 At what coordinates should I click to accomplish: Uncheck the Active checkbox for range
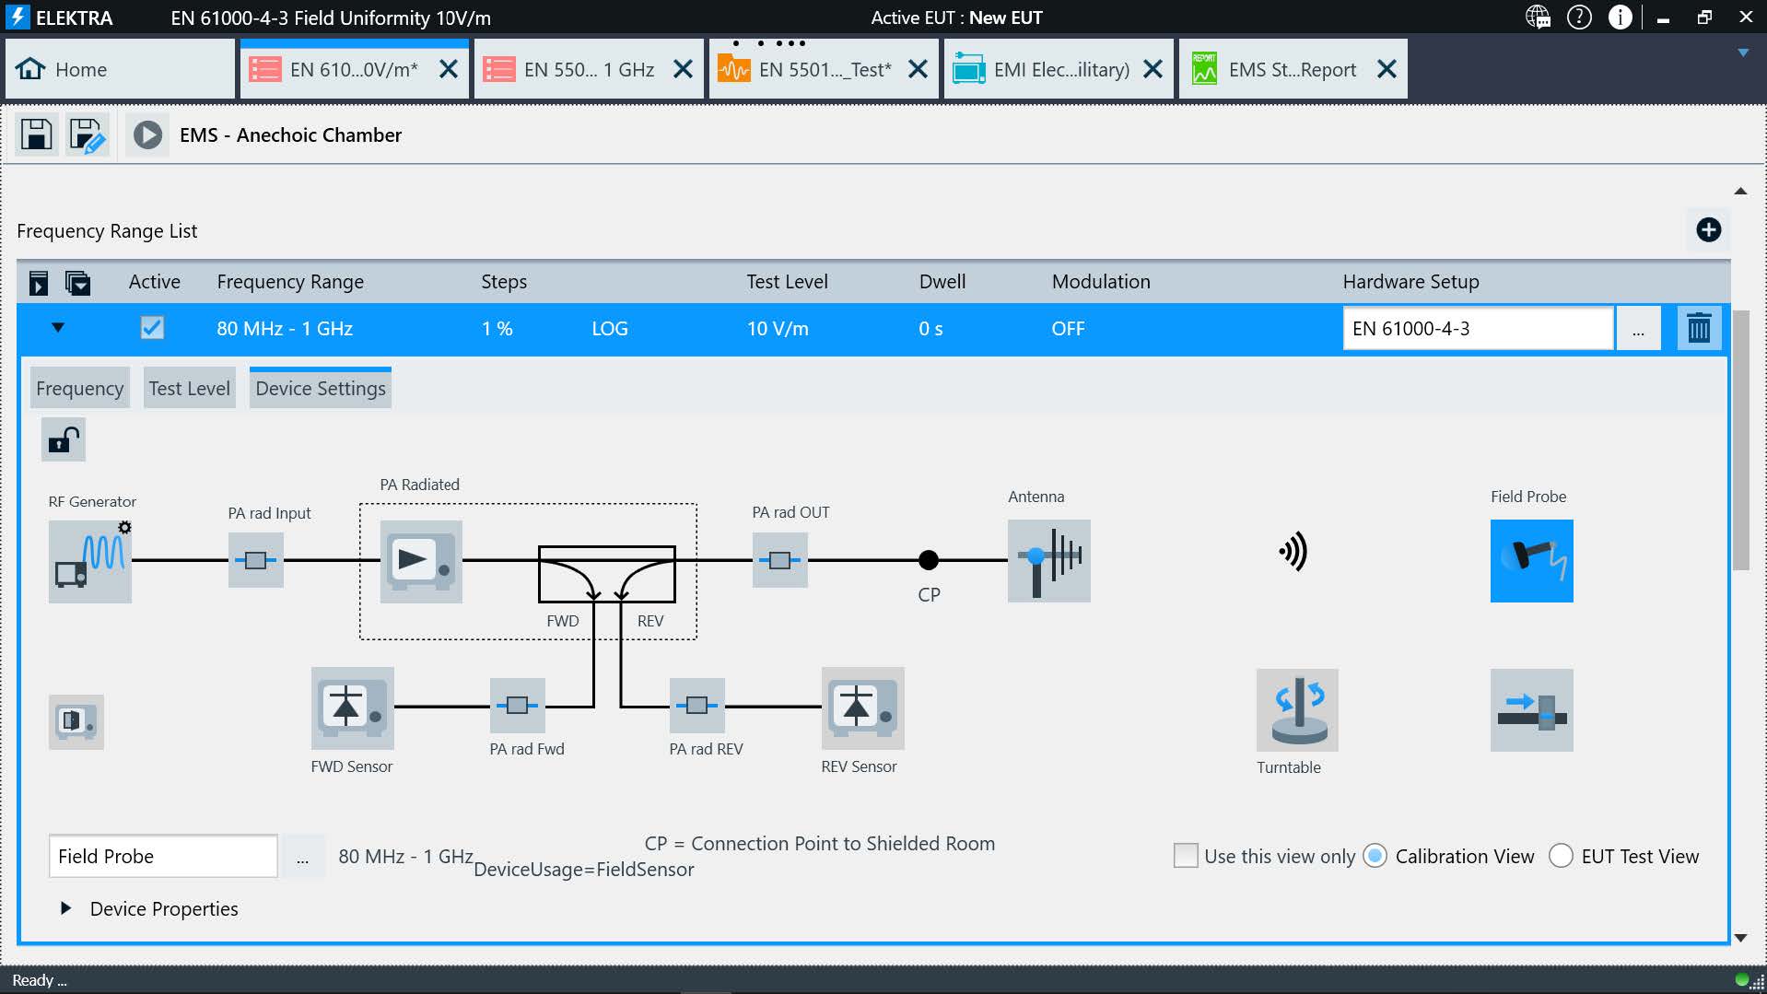coord(152,328)
